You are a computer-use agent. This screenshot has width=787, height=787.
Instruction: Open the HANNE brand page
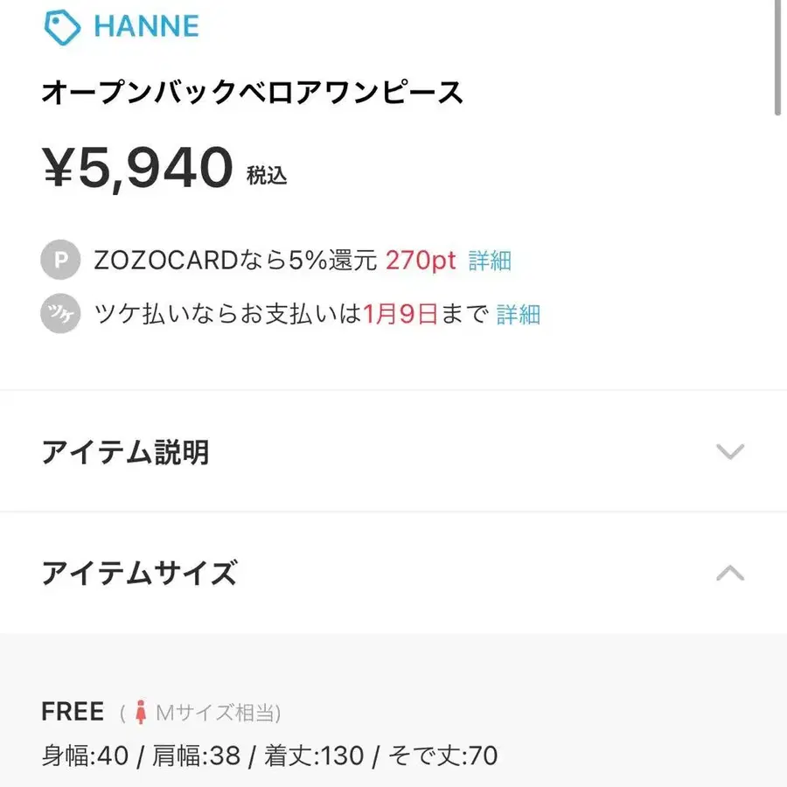(147, 25)
